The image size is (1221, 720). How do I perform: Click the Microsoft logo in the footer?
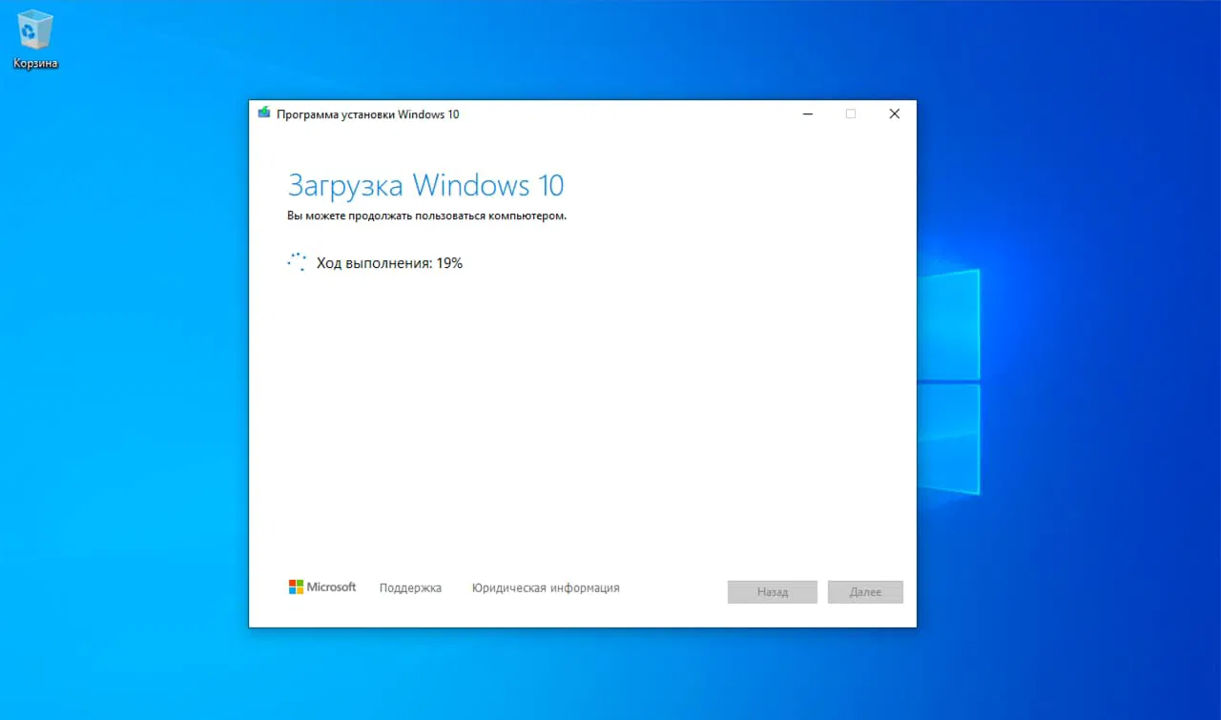(x=322, y=586)
